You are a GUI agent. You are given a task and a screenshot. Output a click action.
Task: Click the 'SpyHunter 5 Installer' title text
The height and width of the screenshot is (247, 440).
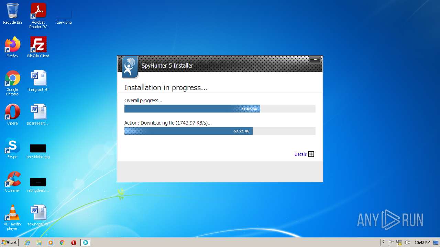pos(167,66)
